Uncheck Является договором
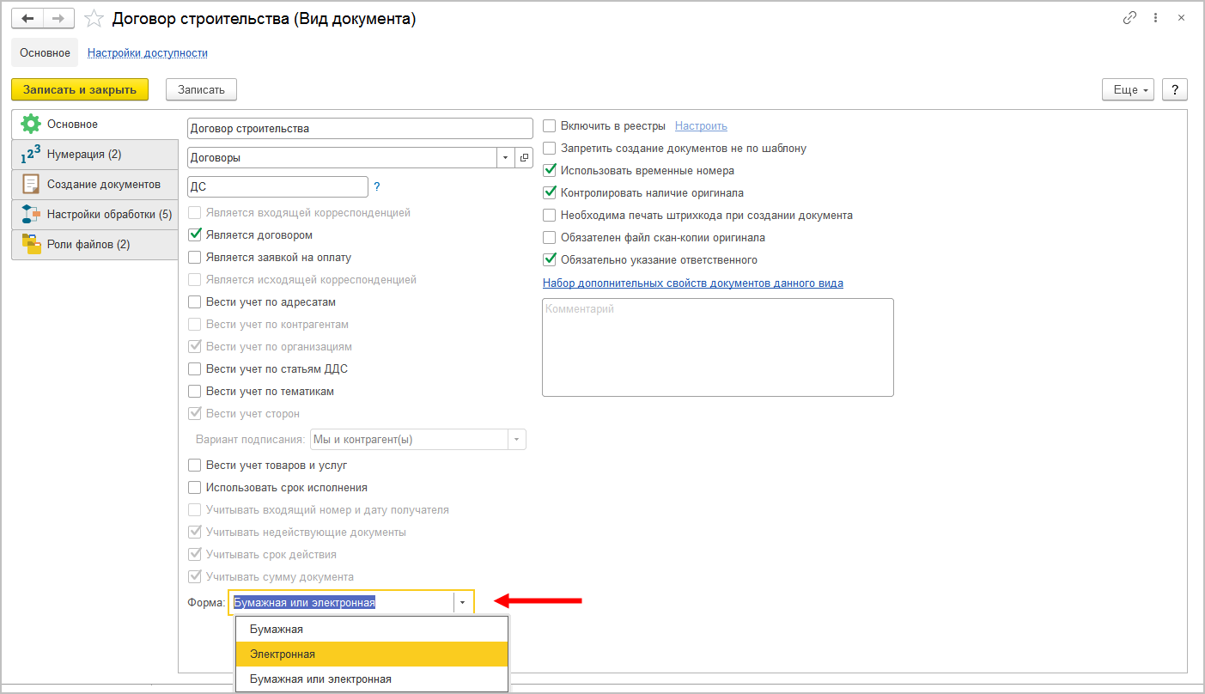The height and width of the screenshot is (694, 1205). click(x=194, y=234)
